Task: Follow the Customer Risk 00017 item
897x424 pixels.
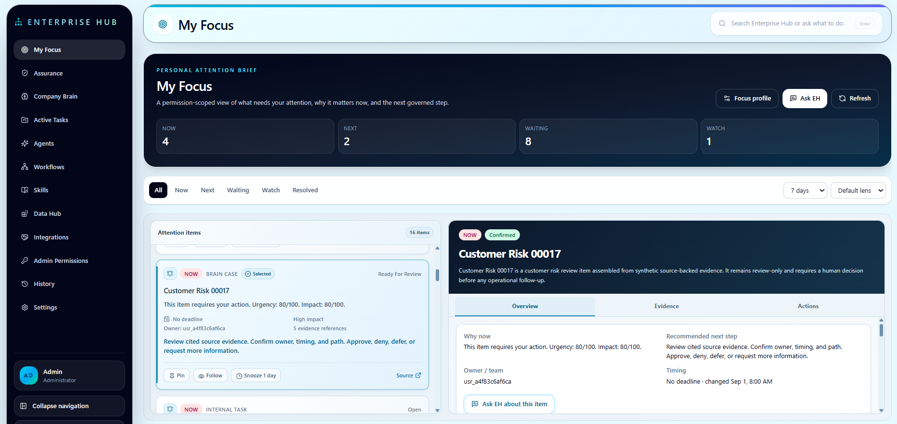Action: click(x=210, y=375)
